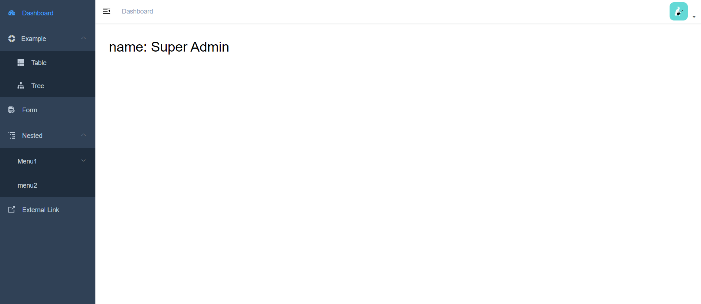Click the Dashboard breadcrumb text
The width and height of the screenshot is (701, 304).
tap(137, 11)
